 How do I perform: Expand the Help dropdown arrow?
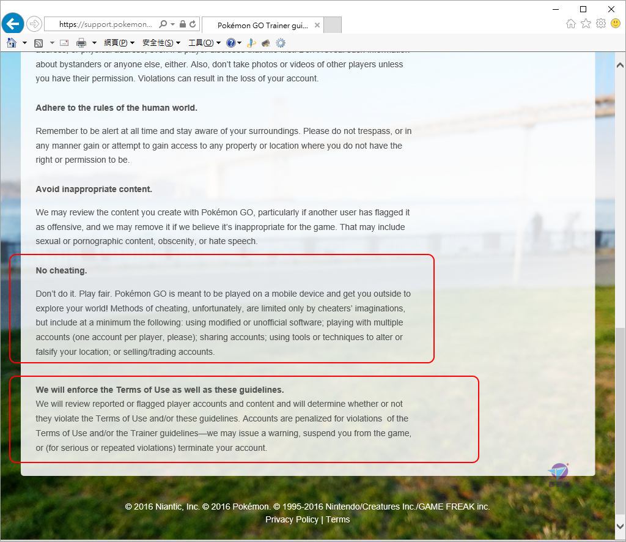click(x=239, y=43)
